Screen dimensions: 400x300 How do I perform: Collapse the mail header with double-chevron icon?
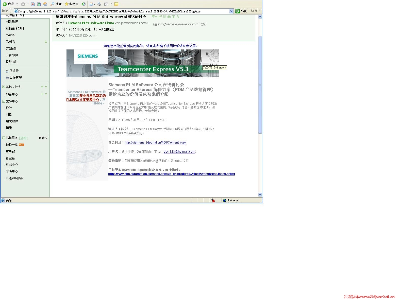coord(178,17)
